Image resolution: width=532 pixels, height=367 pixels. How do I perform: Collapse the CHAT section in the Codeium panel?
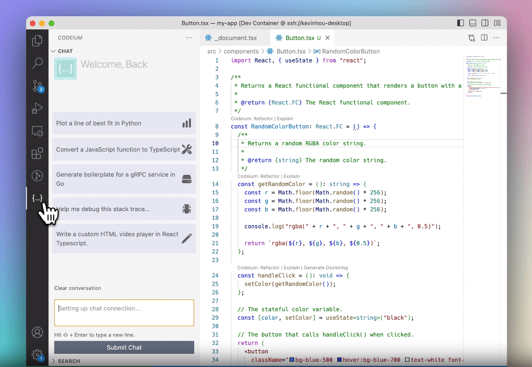tap(62, 51)
